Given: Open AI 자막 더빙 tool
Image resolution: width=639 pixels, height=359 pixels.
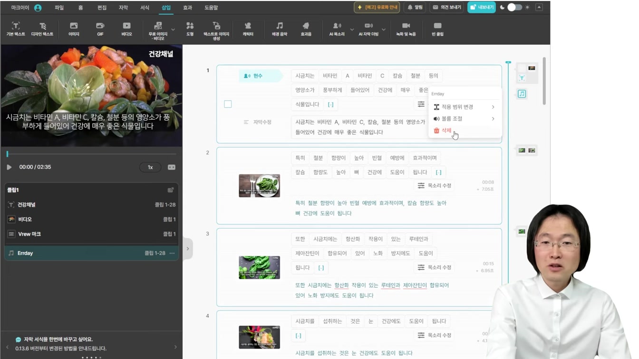Looking at the screenshot, I should 368,28.
